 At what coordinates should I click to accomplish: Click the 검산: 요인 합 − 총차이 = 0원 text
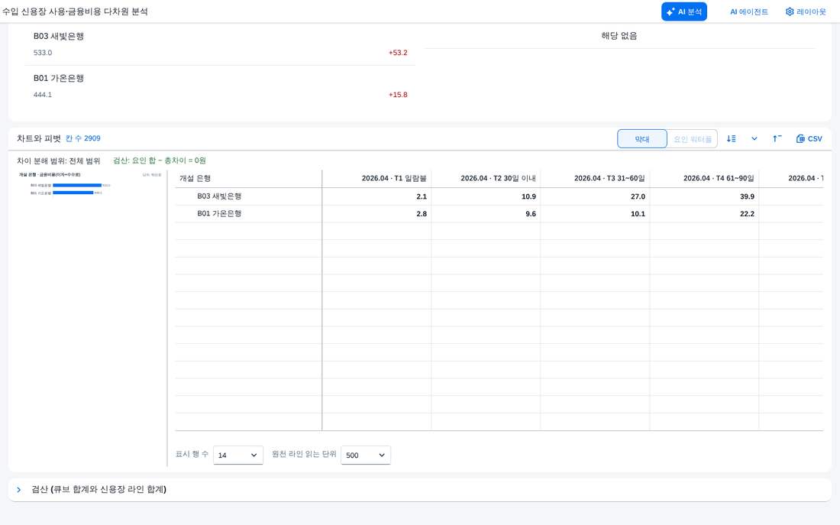pos(160,160)
